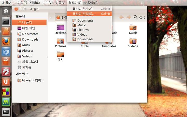Image resolution: width=187 pixels, height=117 pixels.
Task: Close the 내 폴더 window
Action: [16, 9]
